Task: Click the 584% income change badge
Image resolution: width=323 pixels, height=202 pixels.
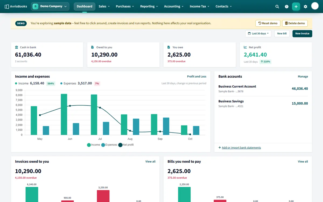Action: click(x=51, y=83)
